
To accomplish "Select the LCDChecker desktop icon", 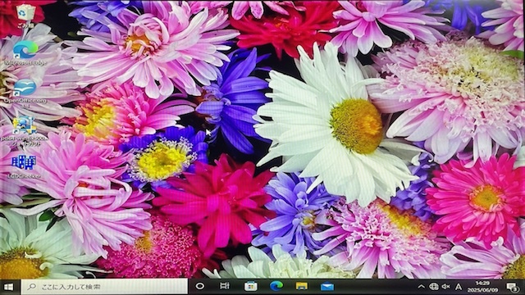I will 24,166.
